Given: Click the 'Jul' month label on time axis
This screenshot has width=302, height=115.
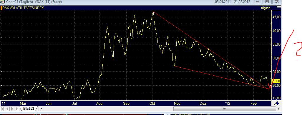Looking at the screenshot, I should [74, 103].
